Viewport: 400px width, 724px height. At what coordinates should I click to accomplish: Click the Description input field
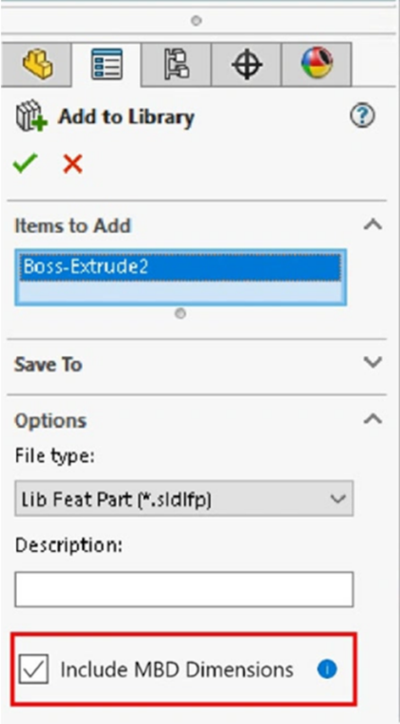(184, 589)
